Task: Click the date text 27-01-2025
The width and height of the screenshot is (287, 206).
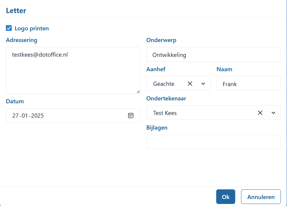Action: pyautogui.click(x=28, y=116)
